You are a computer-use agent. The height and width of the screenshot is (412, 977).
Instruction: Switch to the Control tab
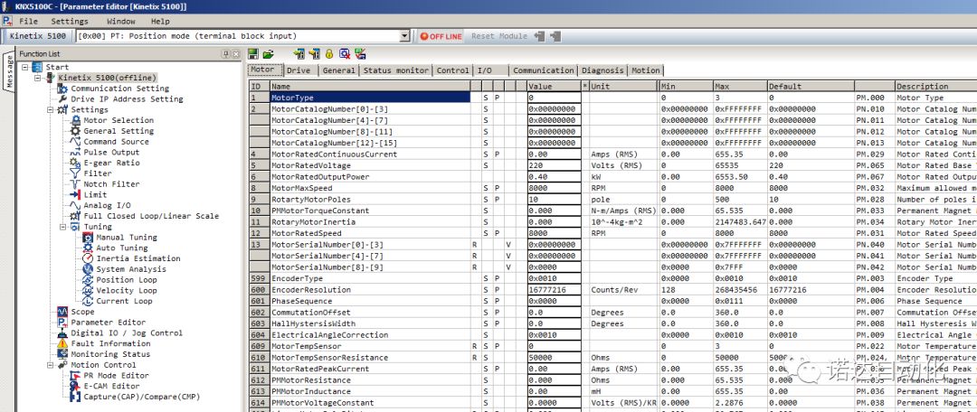click(453, 70)
